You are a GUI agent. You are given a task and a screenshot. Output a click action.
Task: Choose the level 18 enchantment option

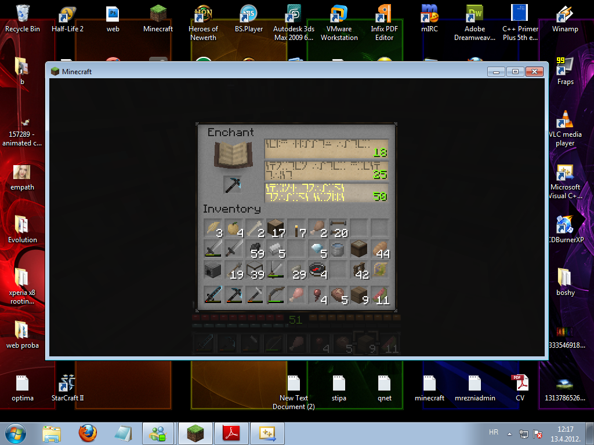click(x=327, y=149)
